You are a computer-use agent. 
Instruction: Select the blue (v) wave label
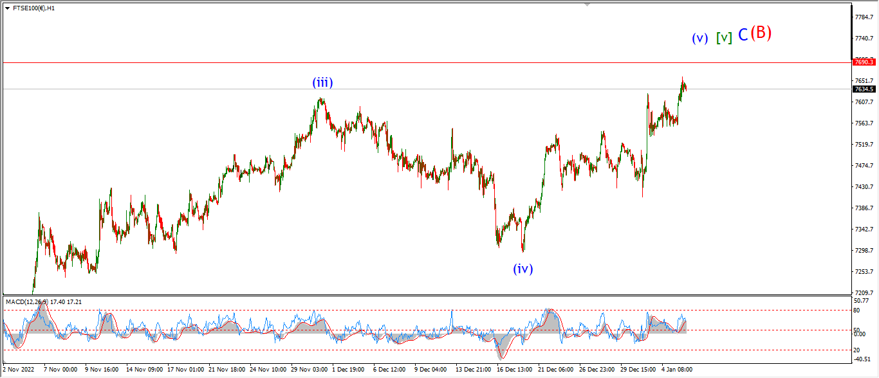click(700, 38)
